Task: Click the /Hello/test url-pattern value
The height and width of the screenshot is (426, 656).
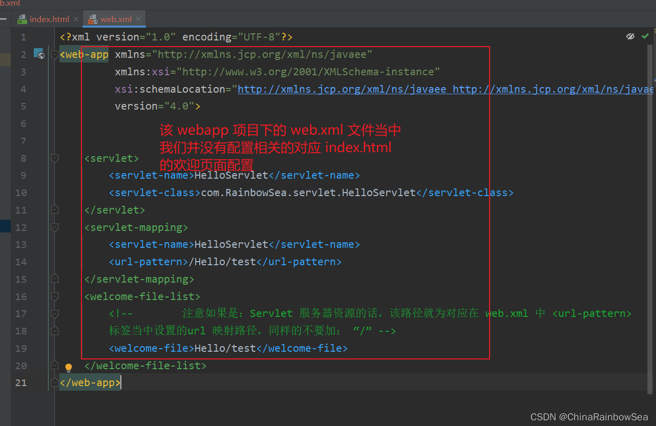Action: coord(222,262)
